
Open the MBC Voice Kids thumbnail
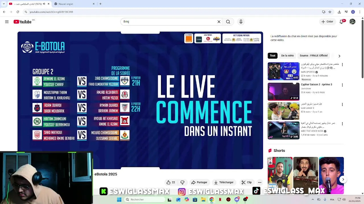tap(284, 130)
